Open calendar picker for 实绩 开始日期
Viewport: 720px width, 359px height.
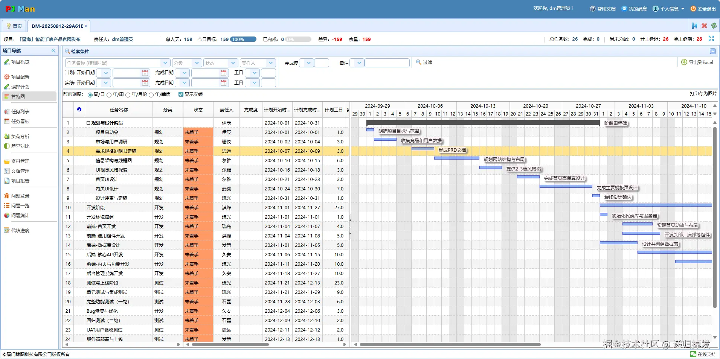pos(145,82)
